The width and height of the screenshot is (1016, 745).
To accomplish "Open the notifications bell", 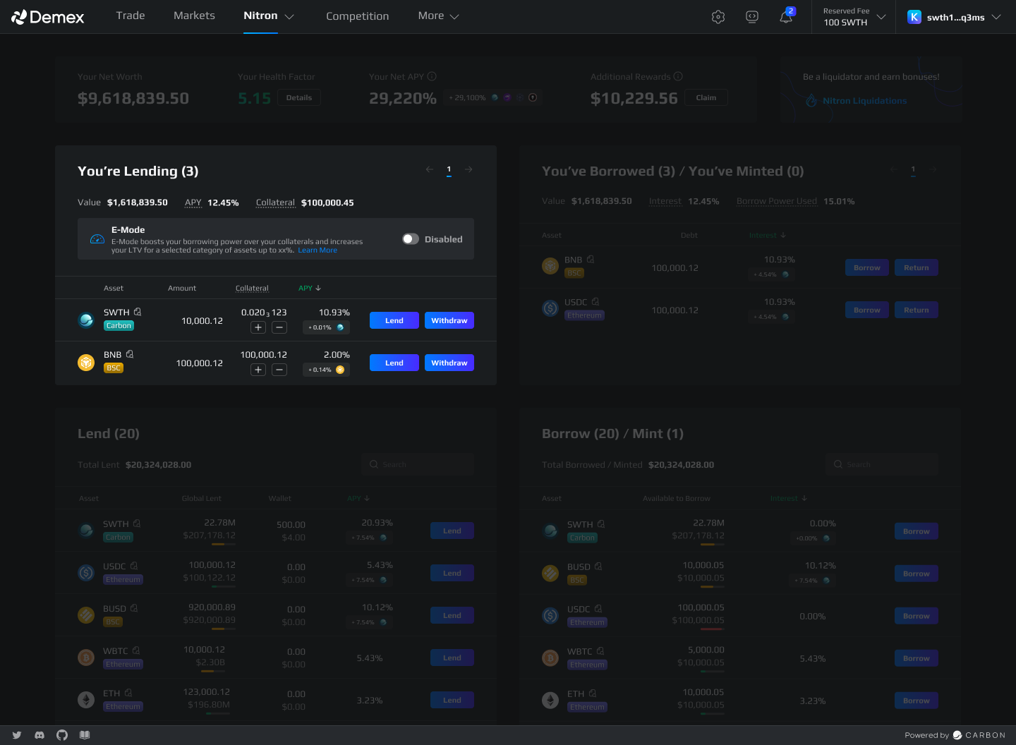I will [785, 17].
